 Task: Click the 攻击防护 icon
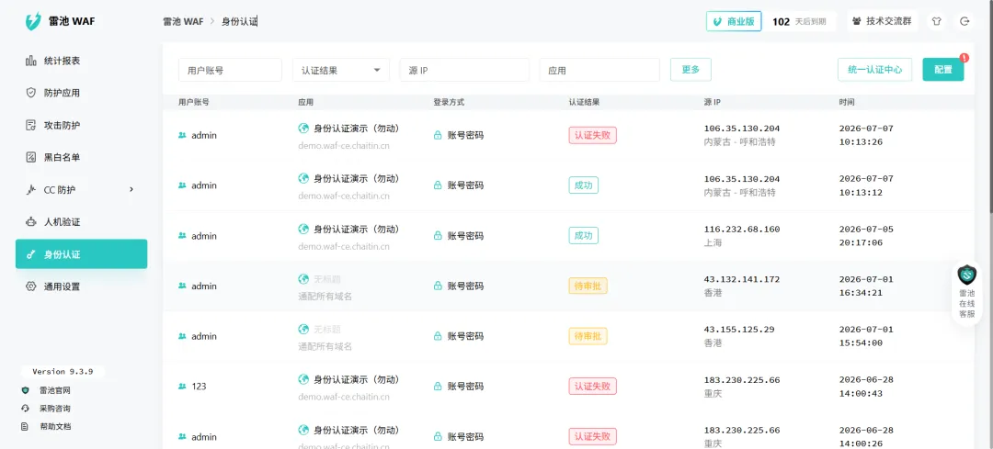click(x=30, y=125)
